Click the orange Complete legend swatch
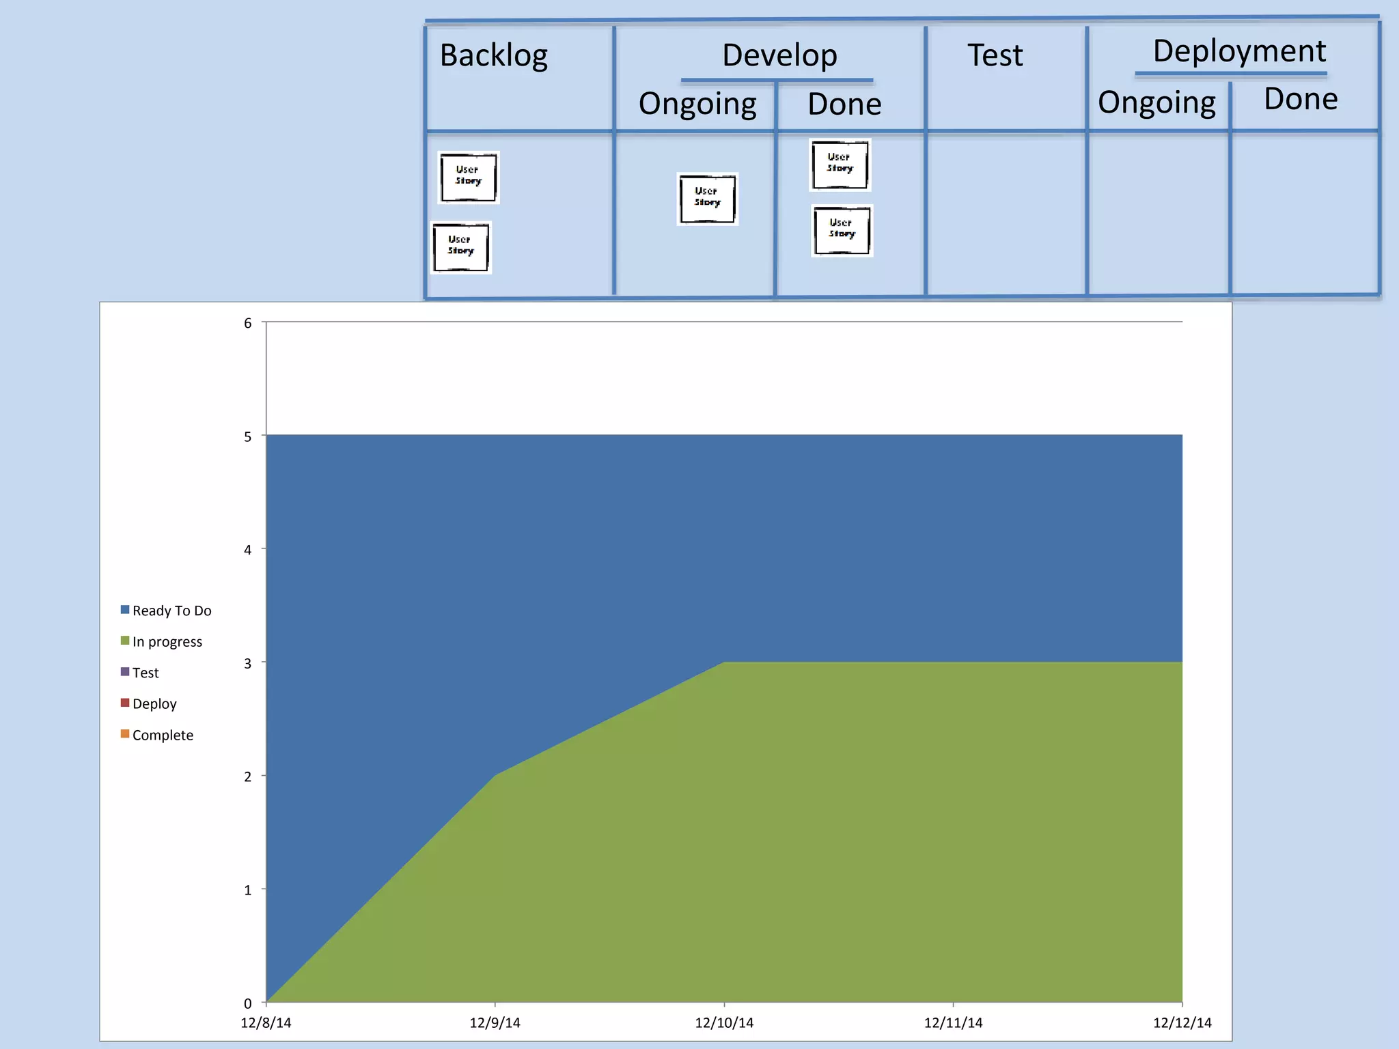 125,734
